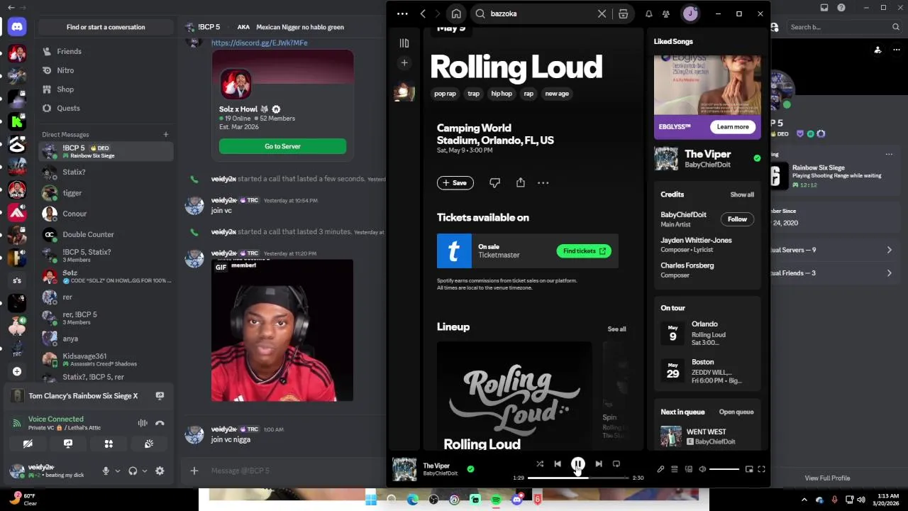This screenshot has height=511, width=908.
Task: Open the Spotify three-dot main menu
Action: (402, 13)
